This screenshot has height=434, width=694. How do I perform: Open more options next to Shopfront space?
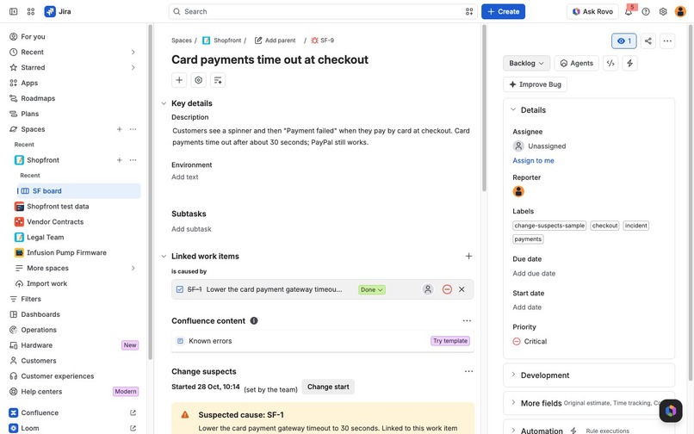(133, 160)
